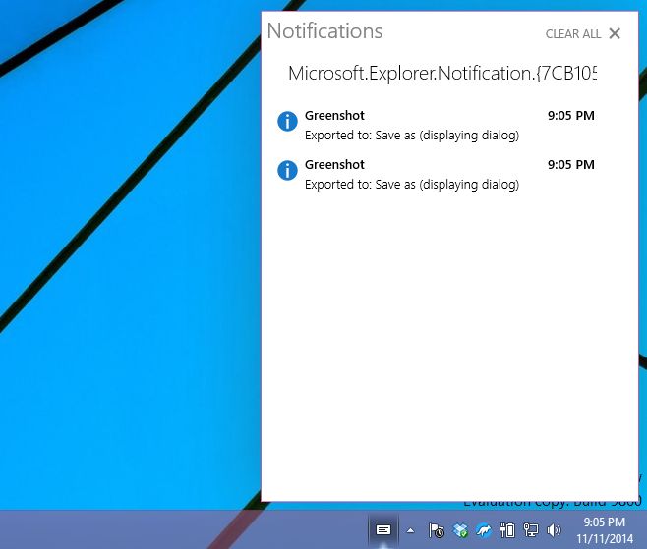Open the Action Center flag tray icon
The width and height of the screenshot is (647, 549).
click(x=437, y=531)
